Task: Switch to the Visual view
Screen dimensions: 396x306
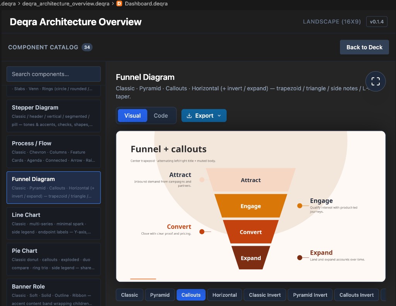Action: pos(132,116)
